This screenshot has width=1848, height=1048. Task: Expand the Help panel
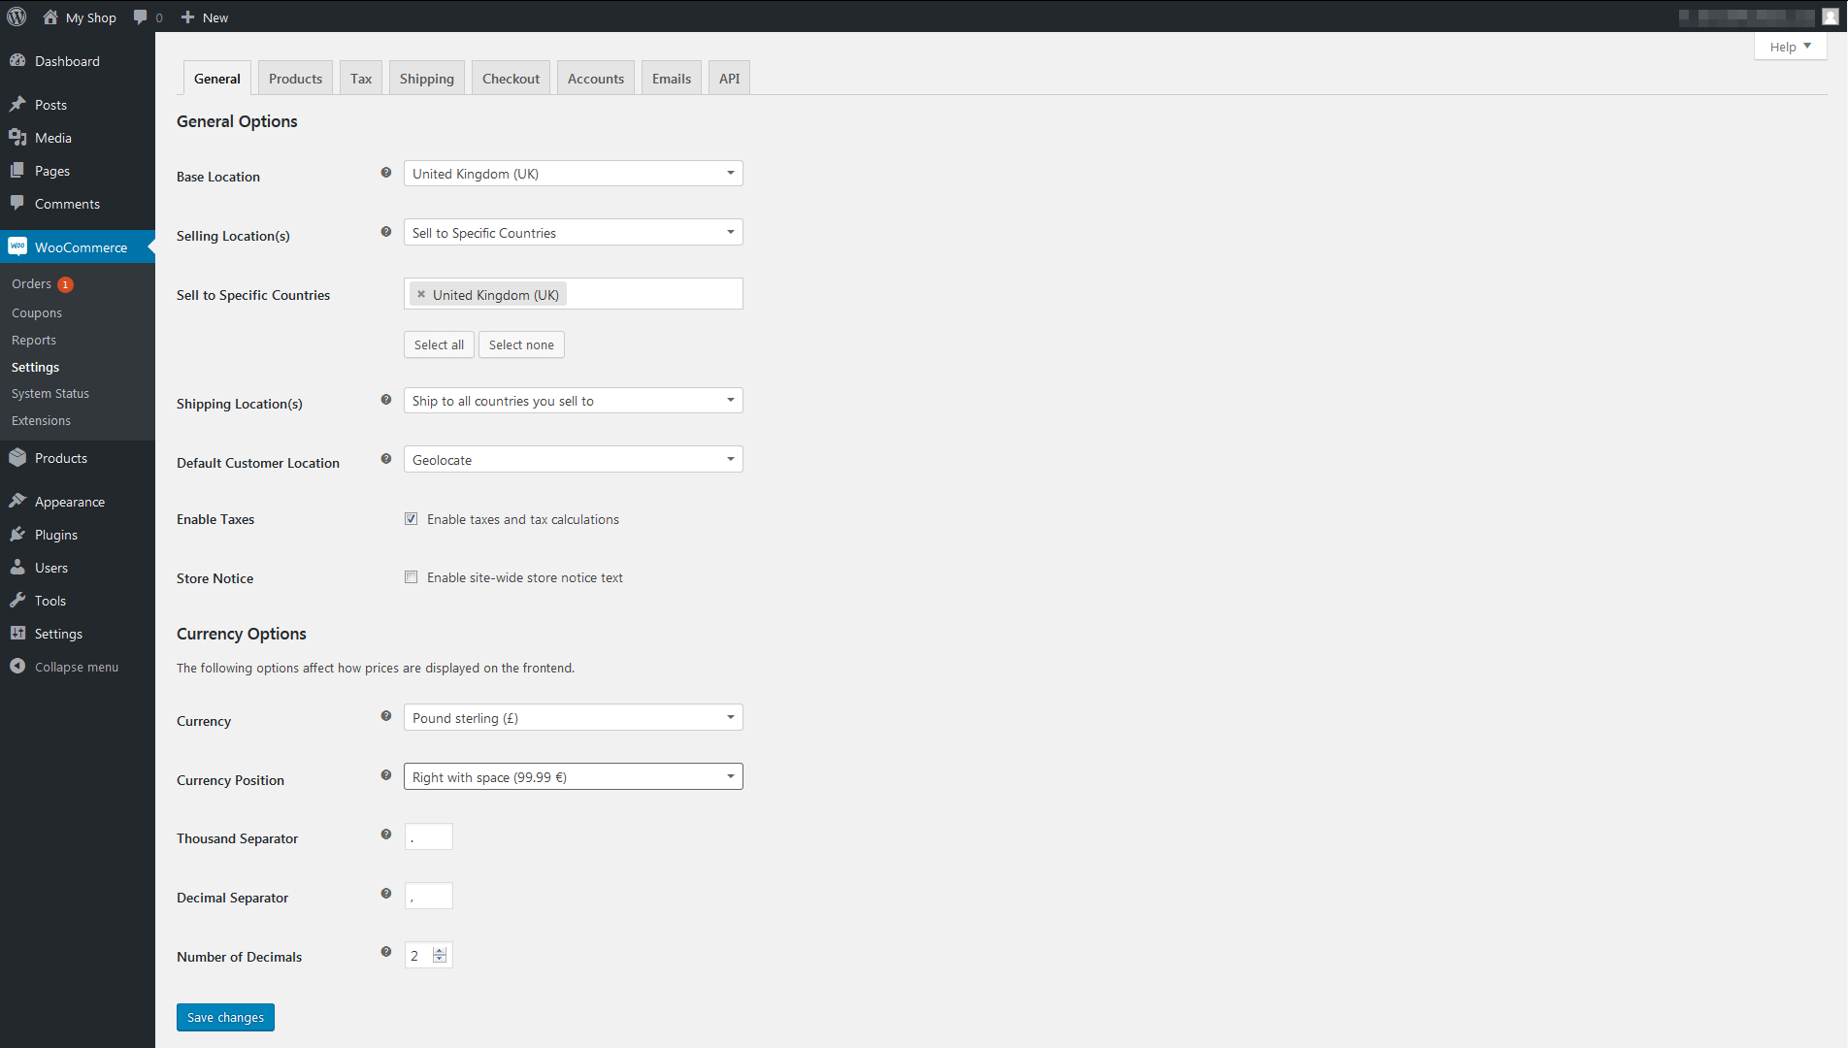[x=1790, y=47]
